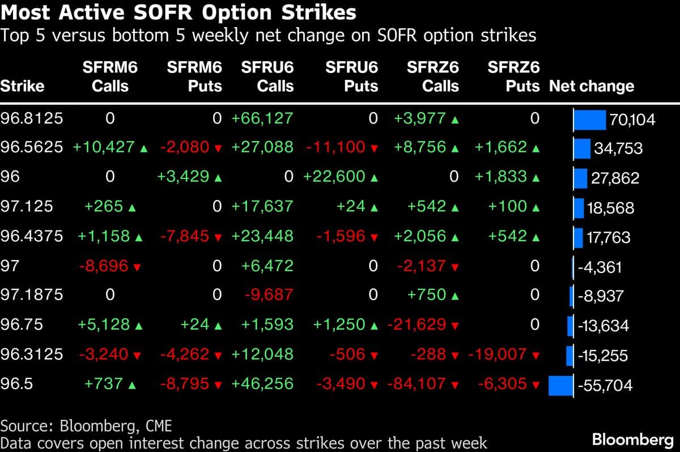Click the +66,127 SFRU6 Calls value

[x=262, y=119]
